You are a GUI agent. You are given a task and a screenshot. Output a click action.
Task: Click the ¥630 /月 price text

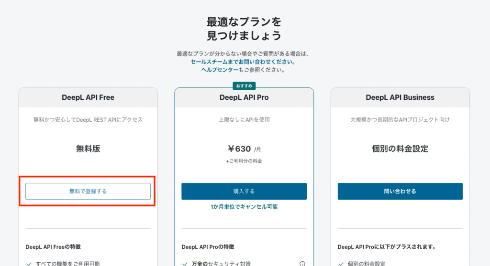pyautogui.click(x=244, y=149)
